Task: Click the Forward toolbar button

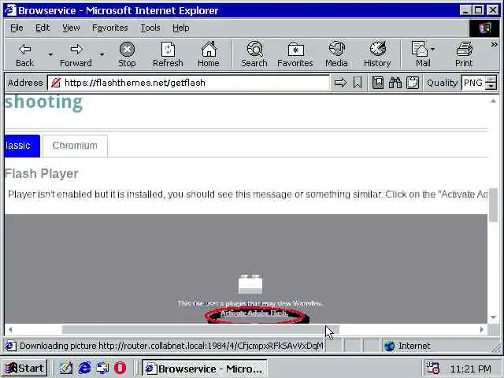Action: (76, 54)
